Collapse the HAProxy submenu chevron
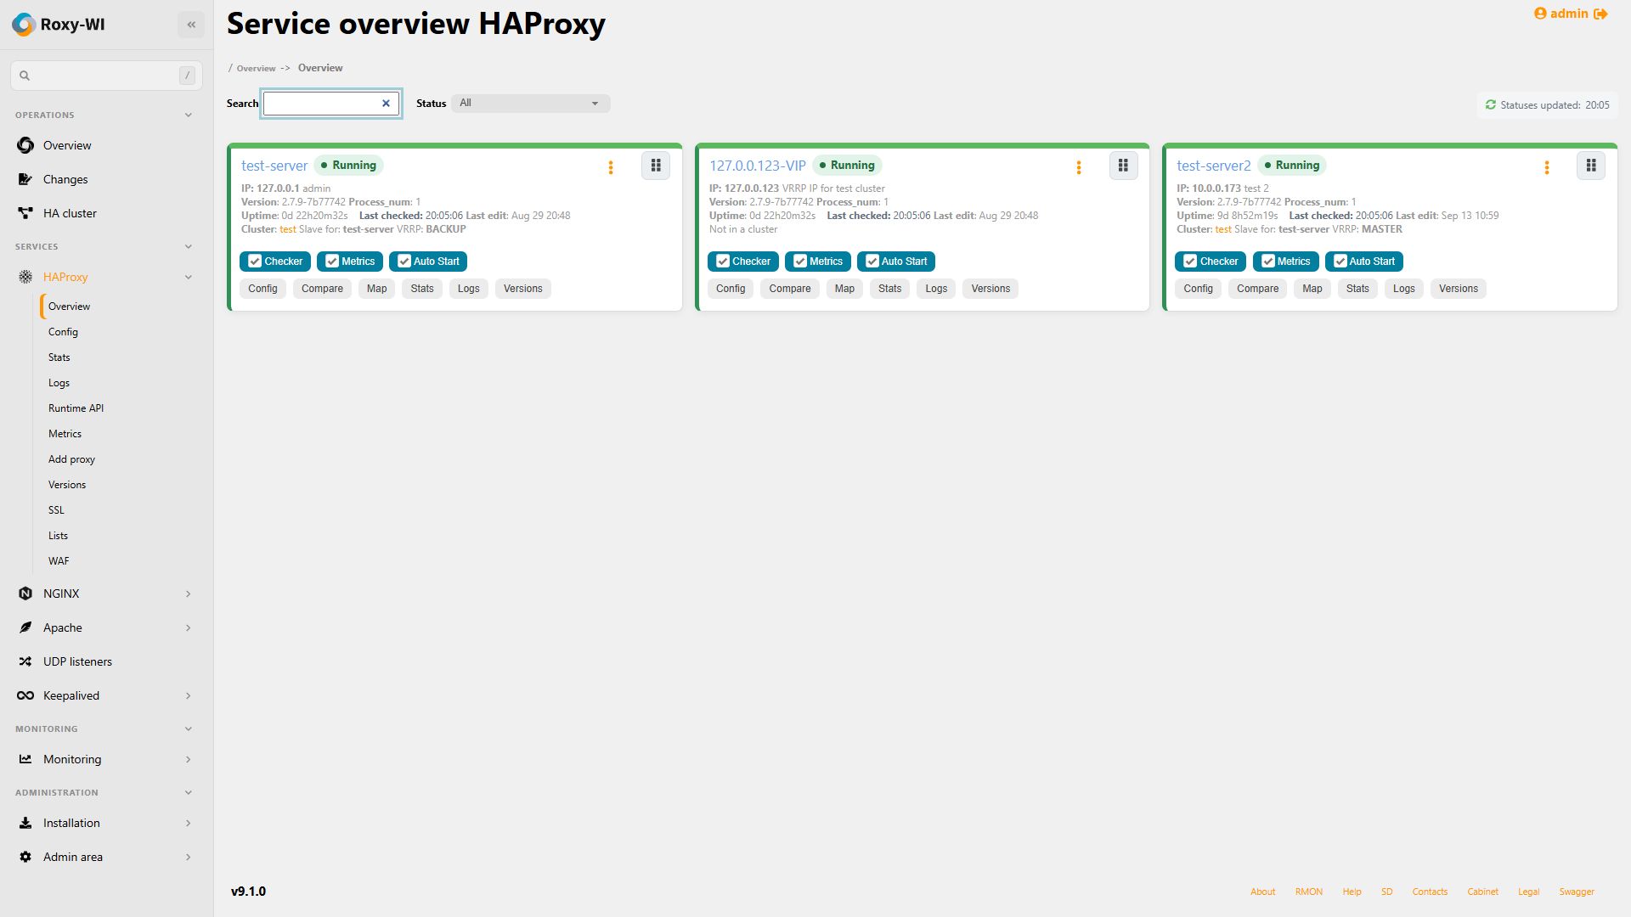The image size is (1631, 917). [x=189, y=277]
